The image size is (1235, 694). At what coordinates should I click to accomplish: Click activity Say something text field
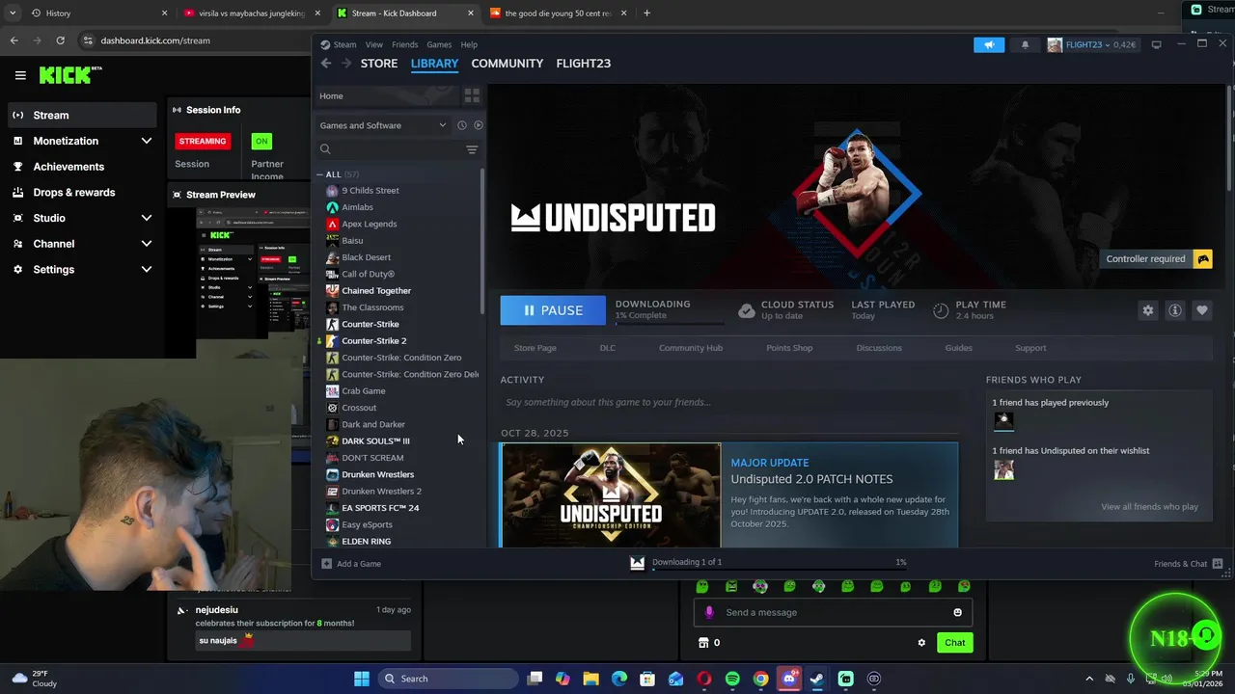tap(728, 403)
